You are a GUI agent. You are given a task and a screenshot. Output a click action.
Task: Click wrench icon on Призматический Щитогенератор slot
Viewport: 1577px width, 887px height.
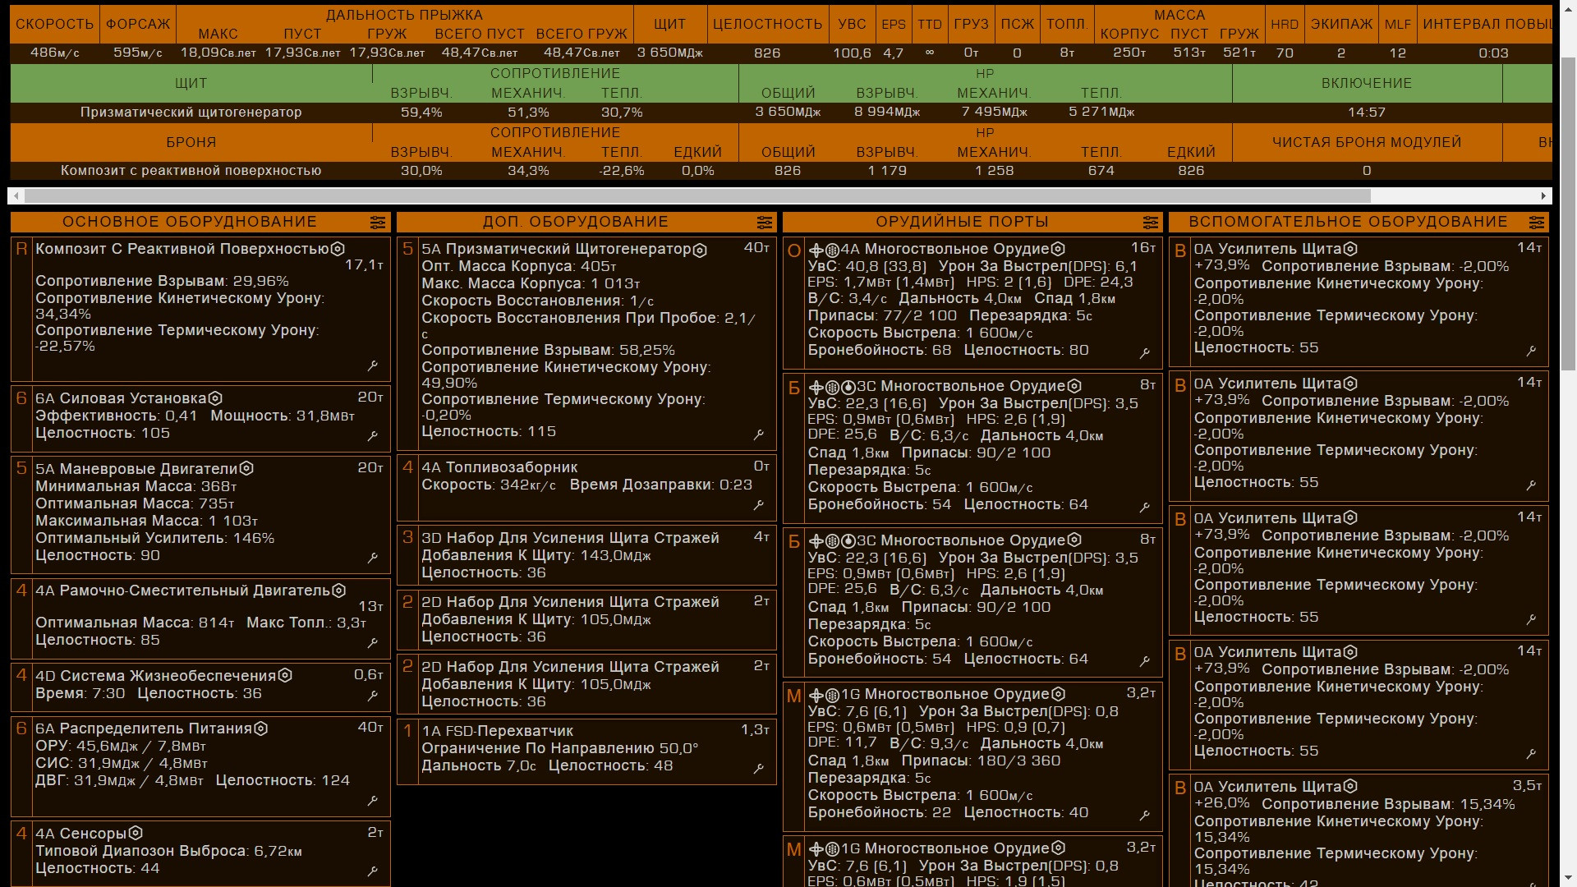[759, 434]
